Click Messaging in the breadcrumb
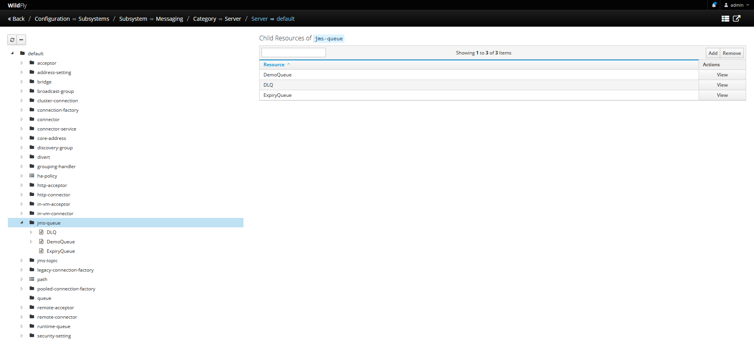The height and width of the screenshot is (350, 754). coord(169,19)
